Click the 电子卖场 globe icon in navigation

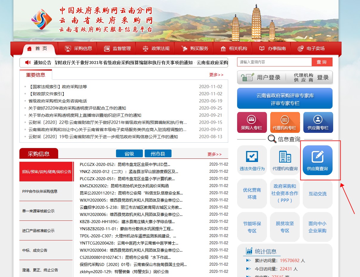coord(301,49)
